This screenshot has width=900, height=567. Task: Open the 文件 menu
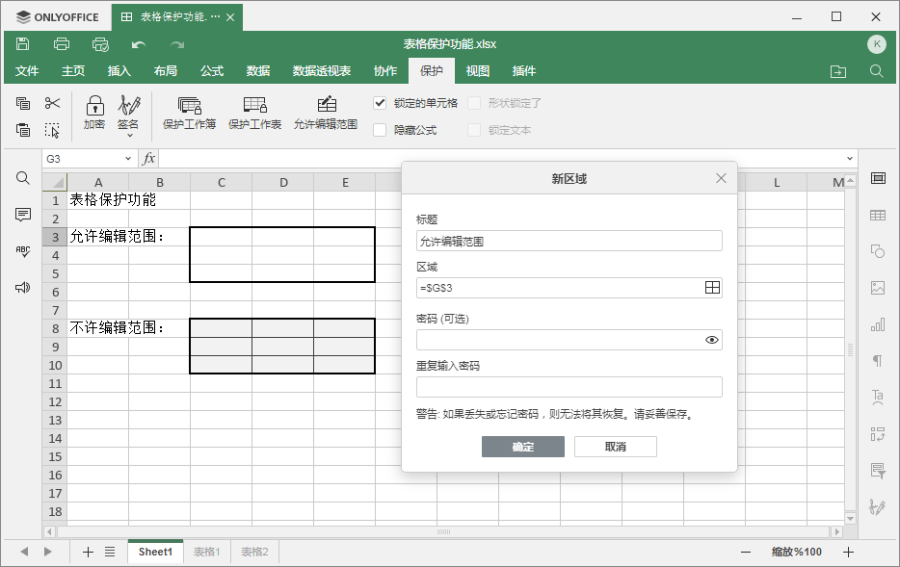[27, 71]
